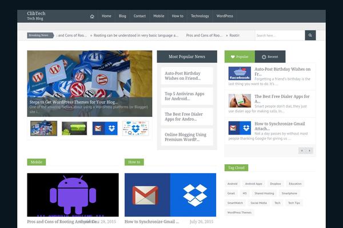Open the Blog menu item
This screenshot has height=228, width=343.
point(122,16)
